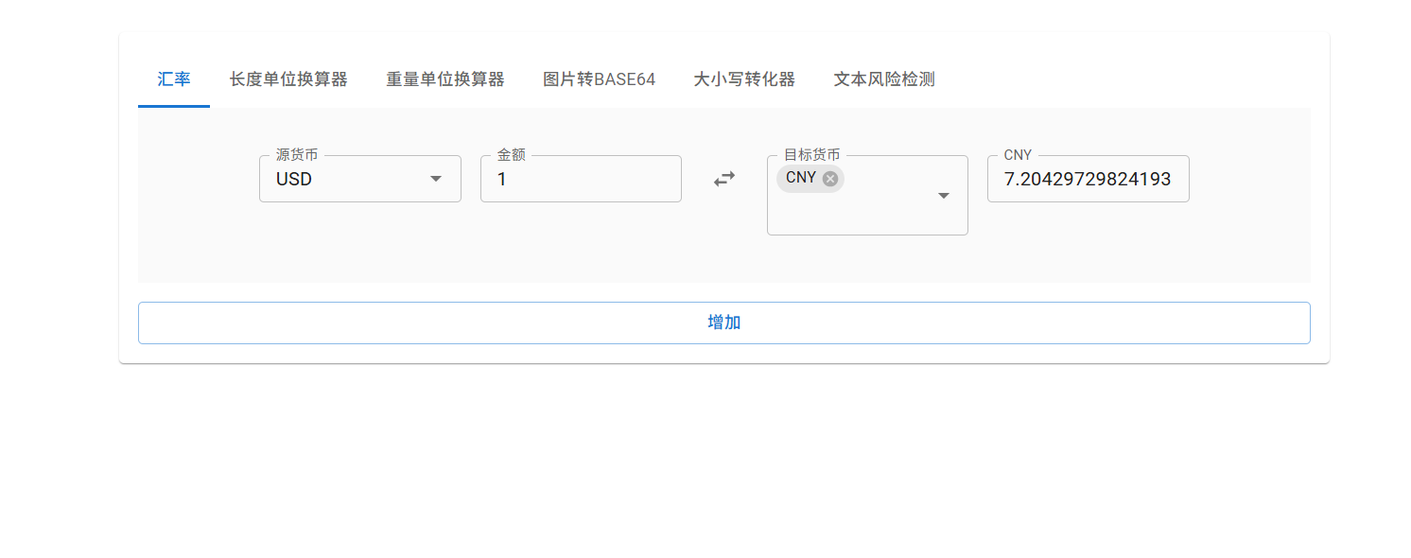Focus the 金额 amount input field
1411x558 pixels.
(581, 179)
